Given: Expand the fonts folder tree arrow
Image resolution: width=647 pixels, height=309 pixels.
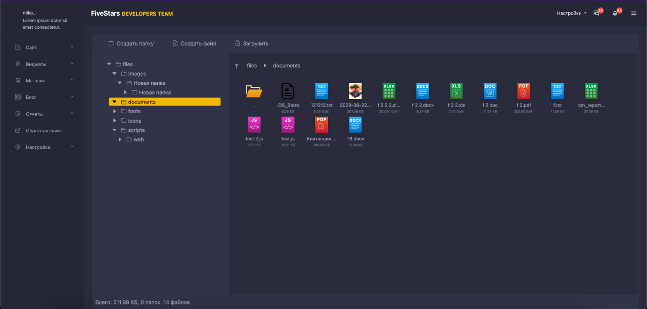Looking at the screenshot, I should pos(115,111).
